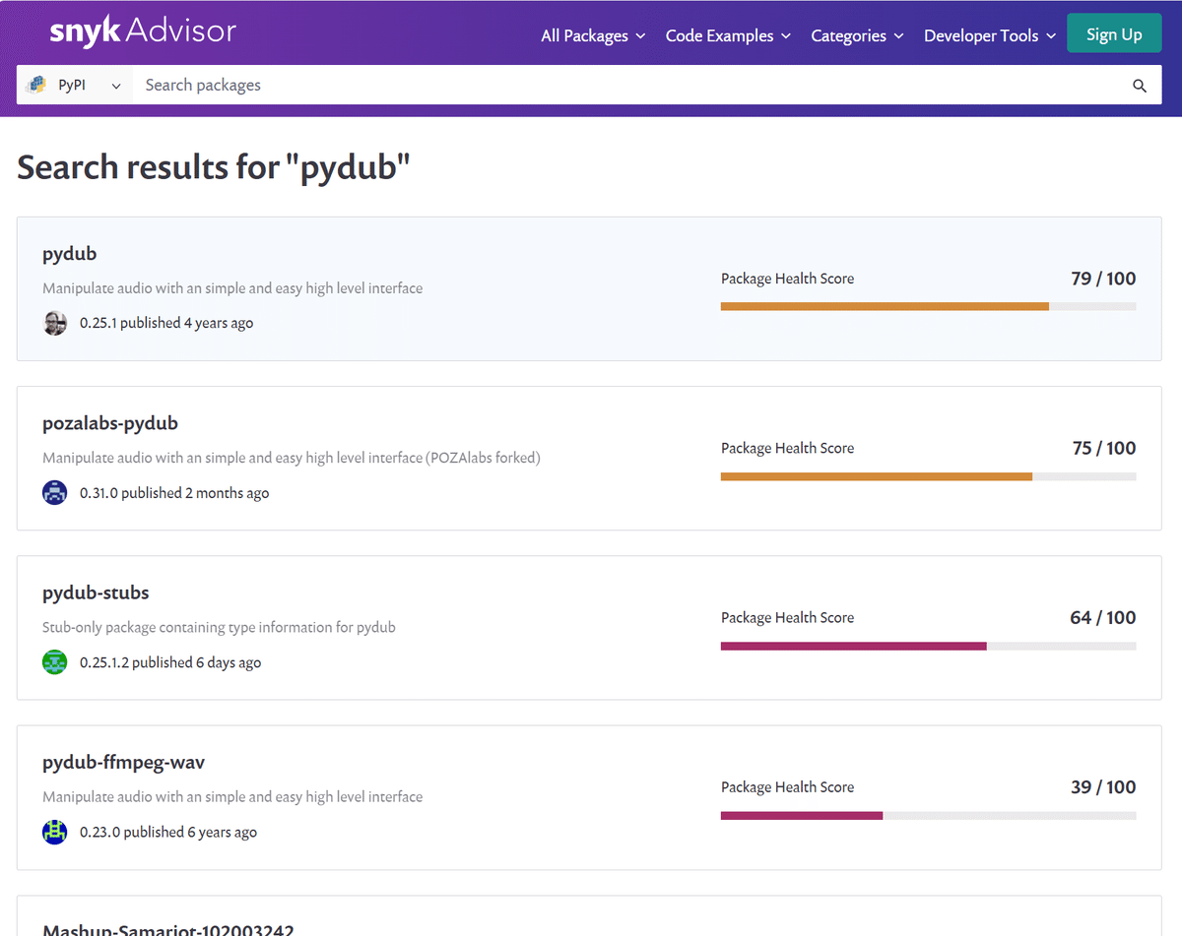The height and width of the screenshot is (936, 1182).
Task: Open the pozalabs-pydub package link
Action: [110, 423]
